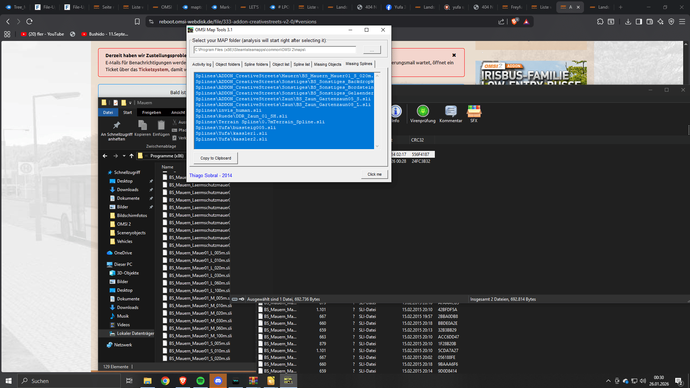Click the Copy to Clipboard button

(216, 158)
